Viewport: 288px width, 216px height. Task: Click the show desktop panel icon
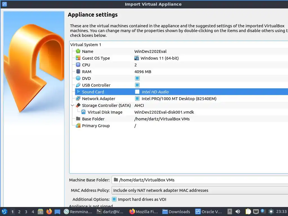tap(57, 211)
